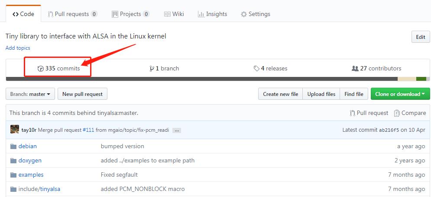Click the pull request icon near Compare

(x=352, y=113)
